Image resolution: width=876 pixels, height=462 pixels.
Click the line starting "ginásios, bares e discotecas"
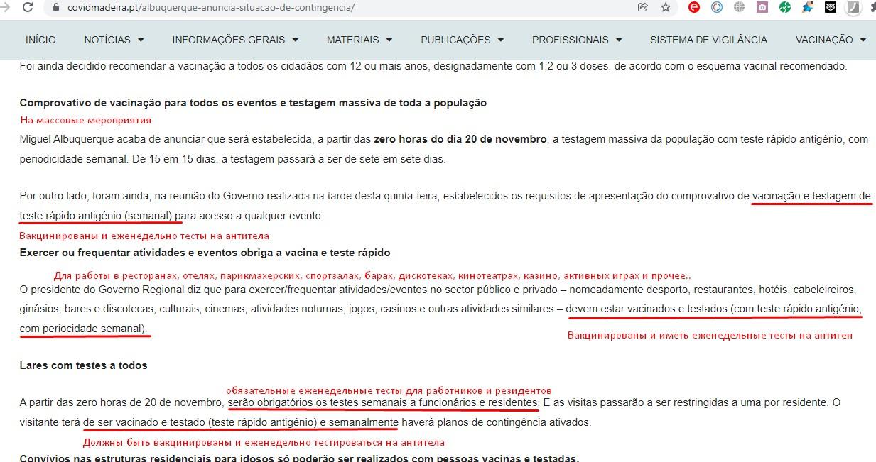pos(440,309)
